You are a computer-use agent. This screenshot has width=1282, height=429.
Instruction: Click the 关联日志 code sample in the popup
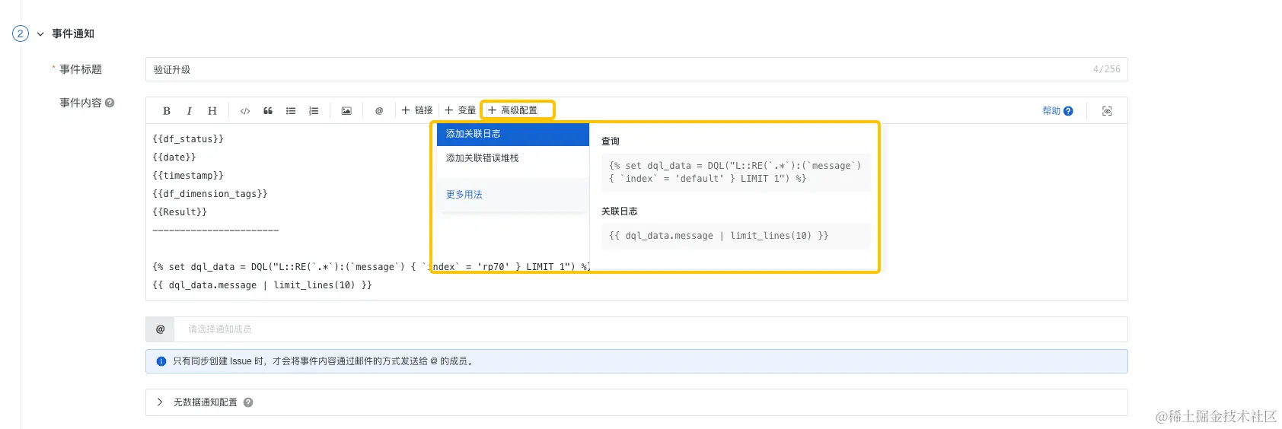[735, 236]
